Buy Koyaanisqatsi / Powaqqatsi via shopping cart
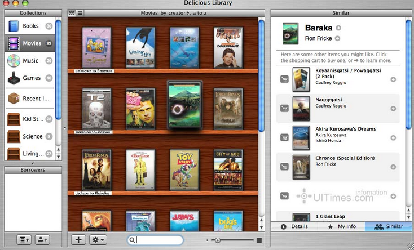The height and width of the screenshot is (250, 414). [284, 79]
